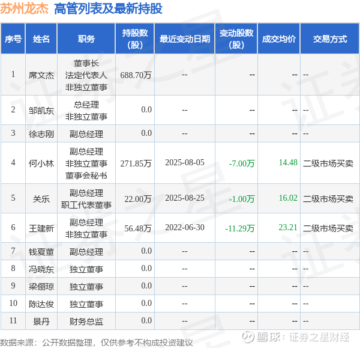The image size is (360, 348).
Task: Select the 最近变动日期 column header
Action: pos(185,38)
